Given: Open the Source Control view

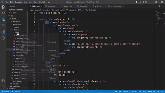Looking at the screenshot, I should (3, 19).
